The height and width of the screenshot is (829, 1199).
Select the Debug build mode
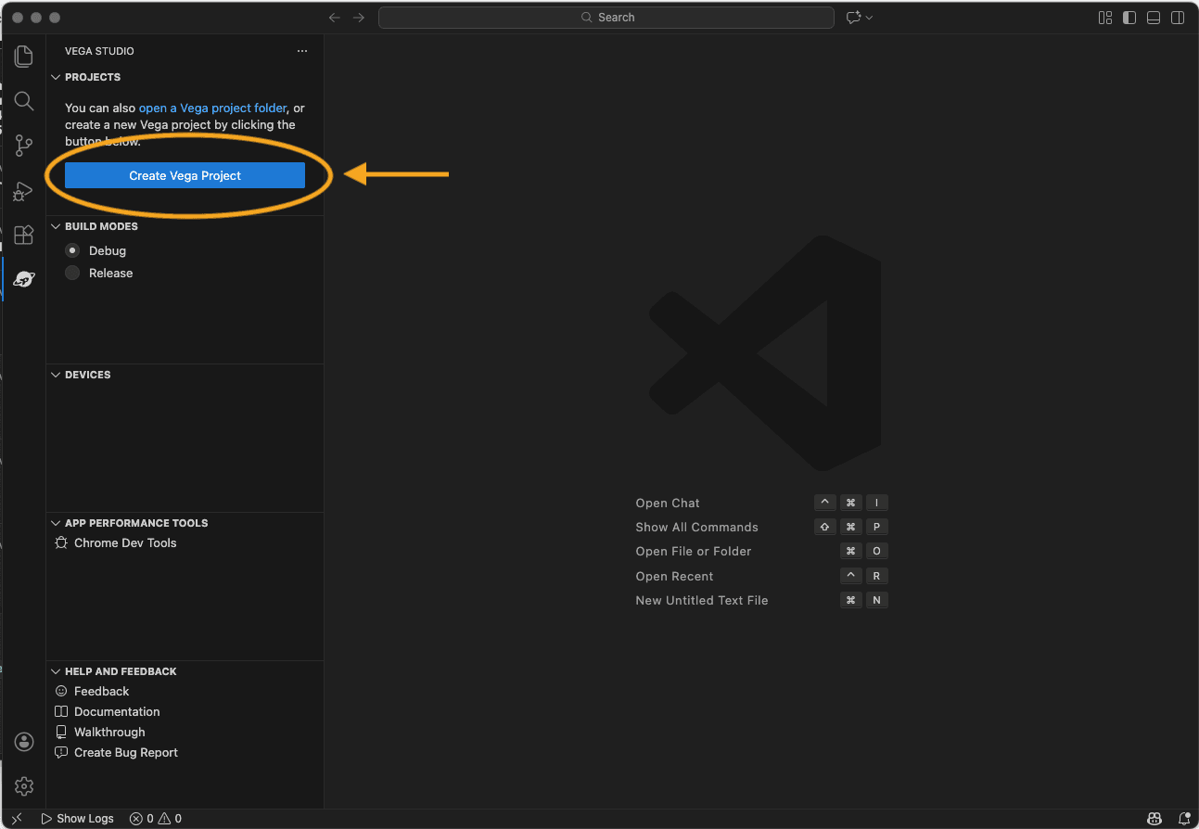(72, 250)
